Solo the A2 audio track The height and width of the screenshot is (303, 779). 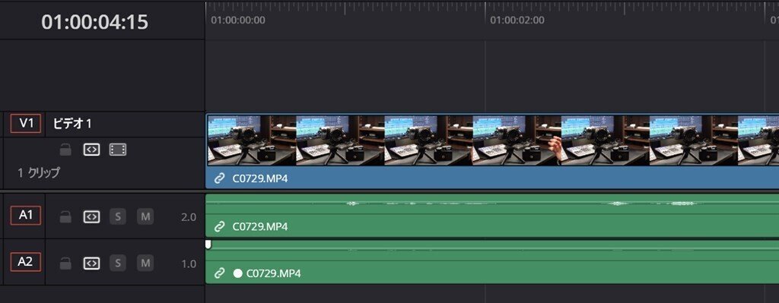(x=118, y=263)
